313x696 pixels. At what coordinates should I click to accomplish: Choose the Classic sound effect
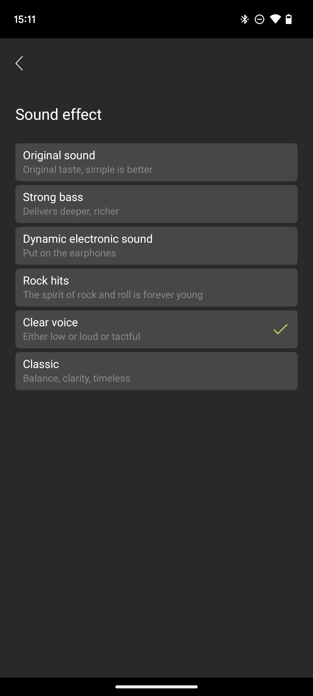point(156,371)
